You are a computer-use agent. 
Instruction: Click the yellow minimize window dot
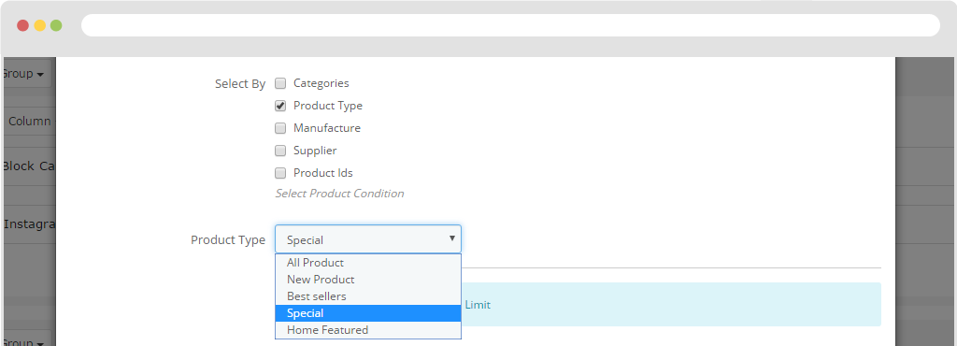pos(39,25)
